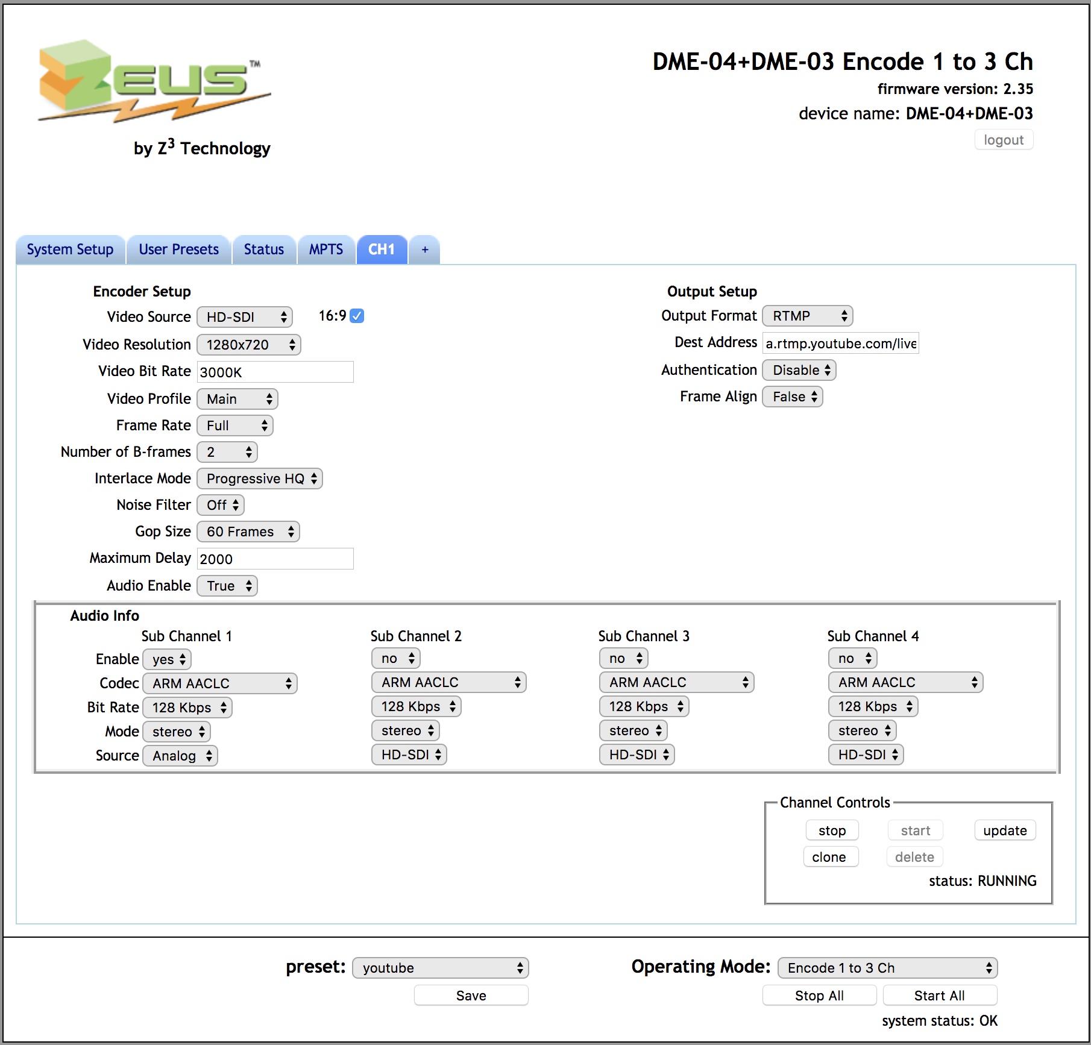Toggle the 16:9 aspect ratio checkbox
Image resolution: width=1091 pixels, height=1045 pixels.
(x=357, y=316)
